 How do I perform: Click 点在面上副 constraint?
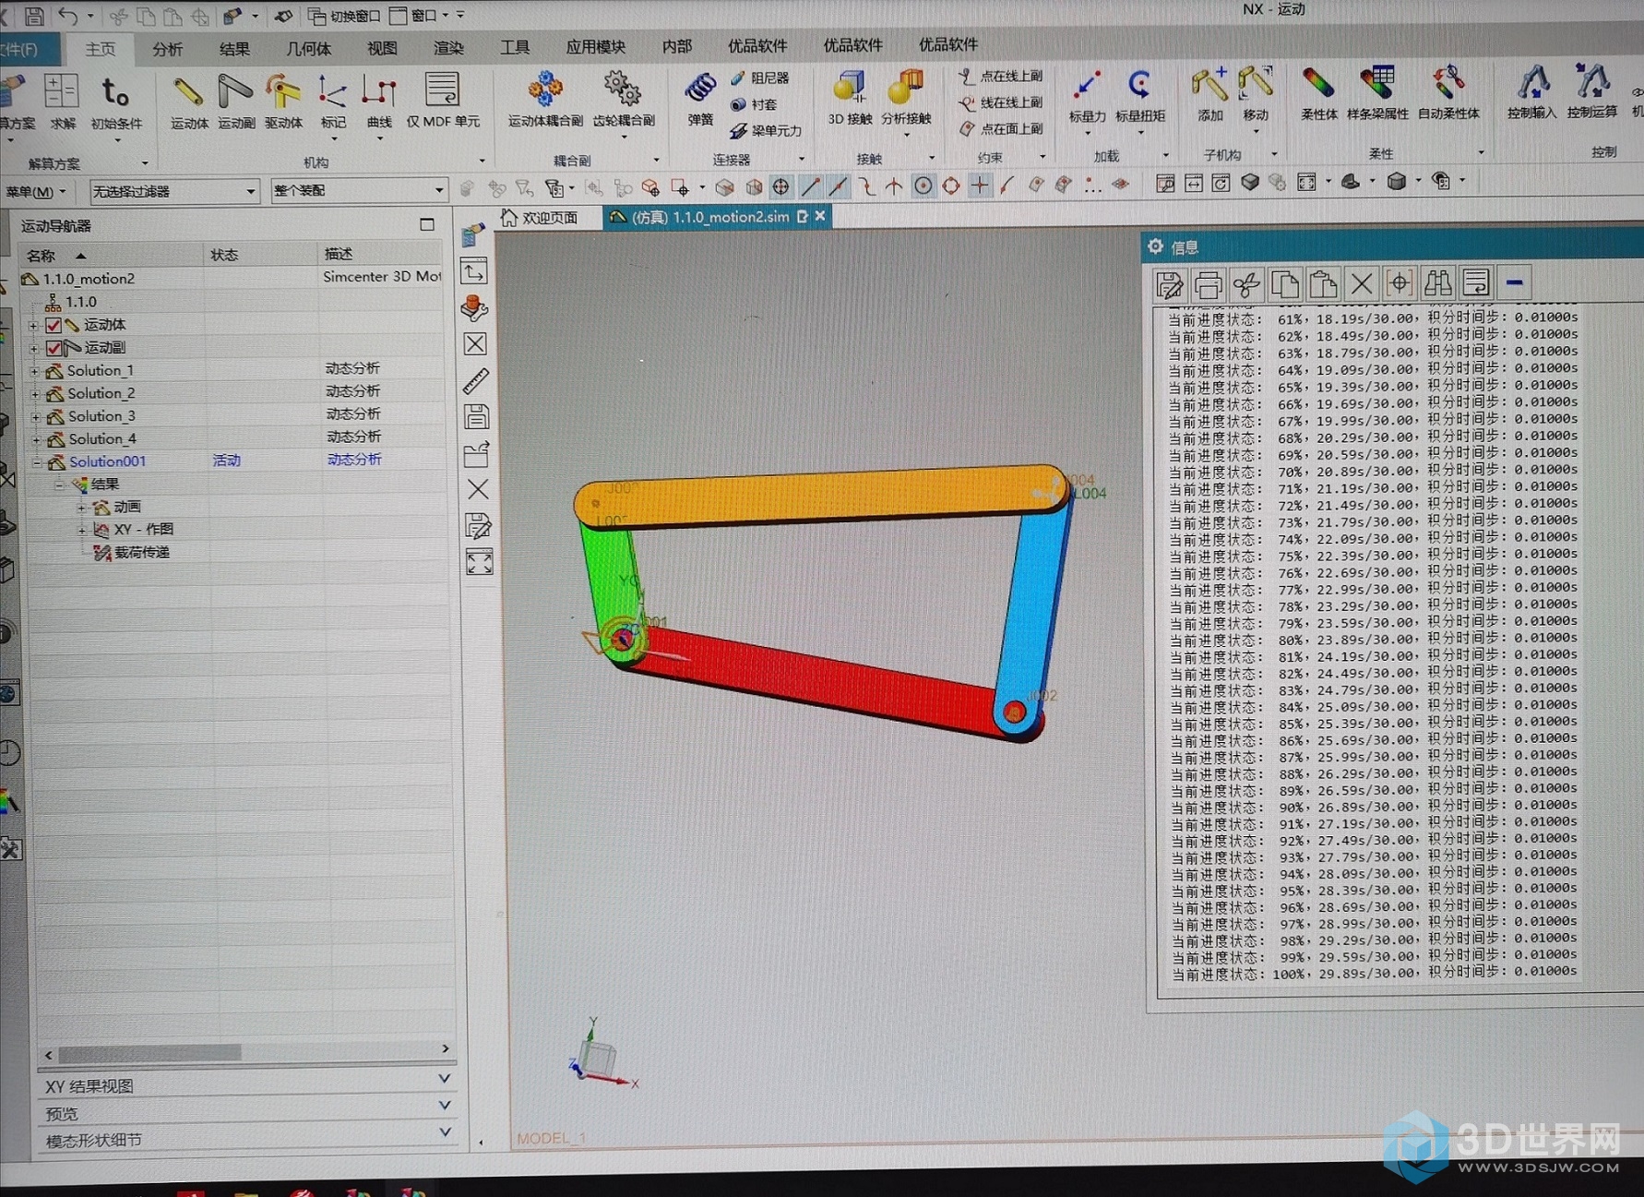coord(1000,128)
